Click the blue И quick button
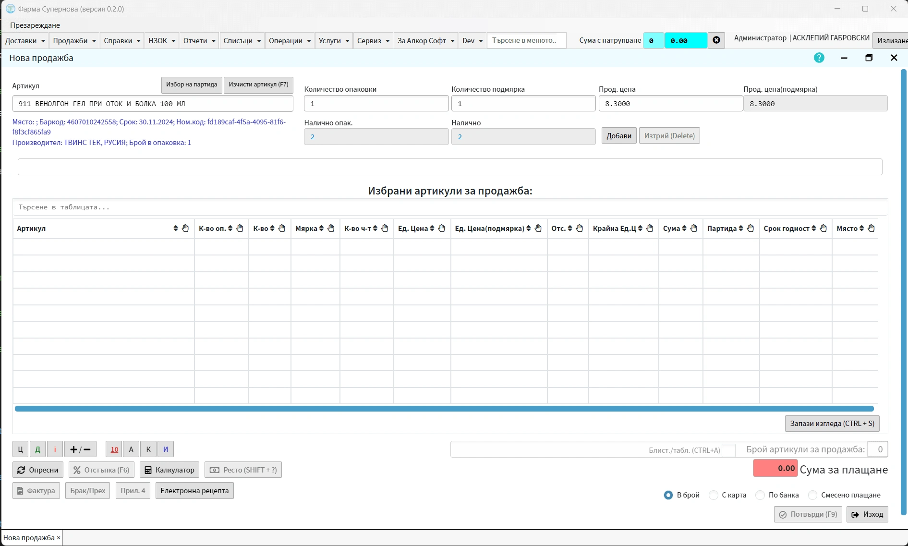The width and height of the screenshot is (908, 546). [x=166, y=449]
